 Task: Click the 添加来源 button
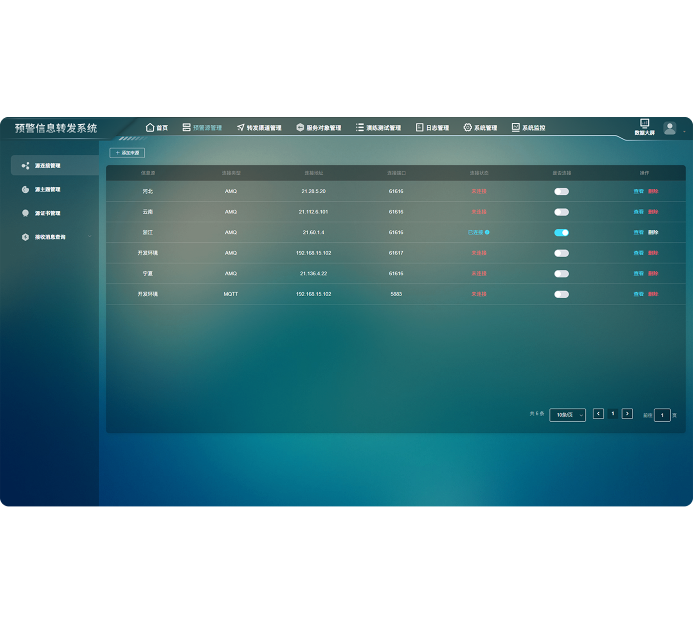127,153
